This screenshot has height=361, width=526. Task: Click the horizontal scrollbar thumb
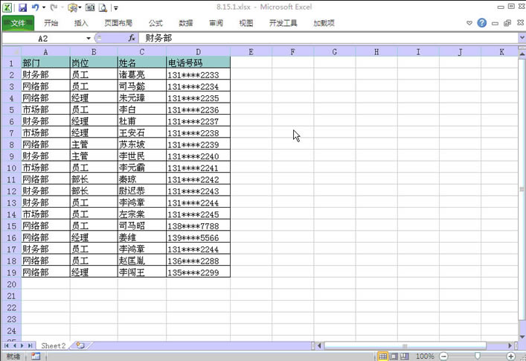[x=405, y=345]
